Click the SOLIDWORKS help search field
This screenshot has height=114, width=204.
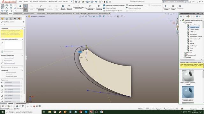point(175,2)
